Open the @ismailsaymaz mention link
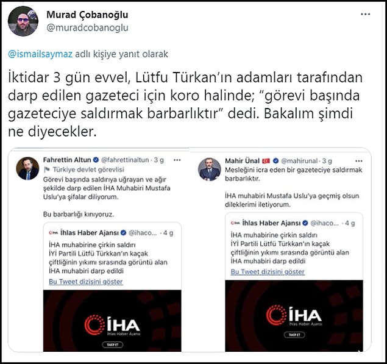387x364 pixels. point(40,54)
